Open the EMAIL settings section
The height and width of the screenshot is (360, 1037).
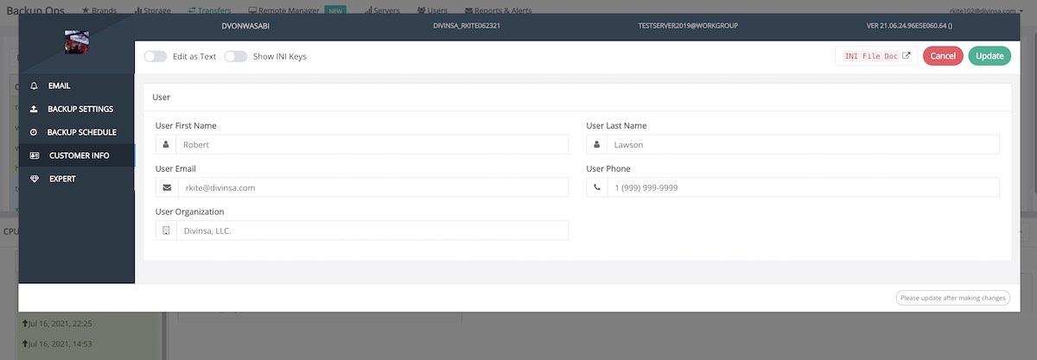pyautogui.click(x=76, y=86)
